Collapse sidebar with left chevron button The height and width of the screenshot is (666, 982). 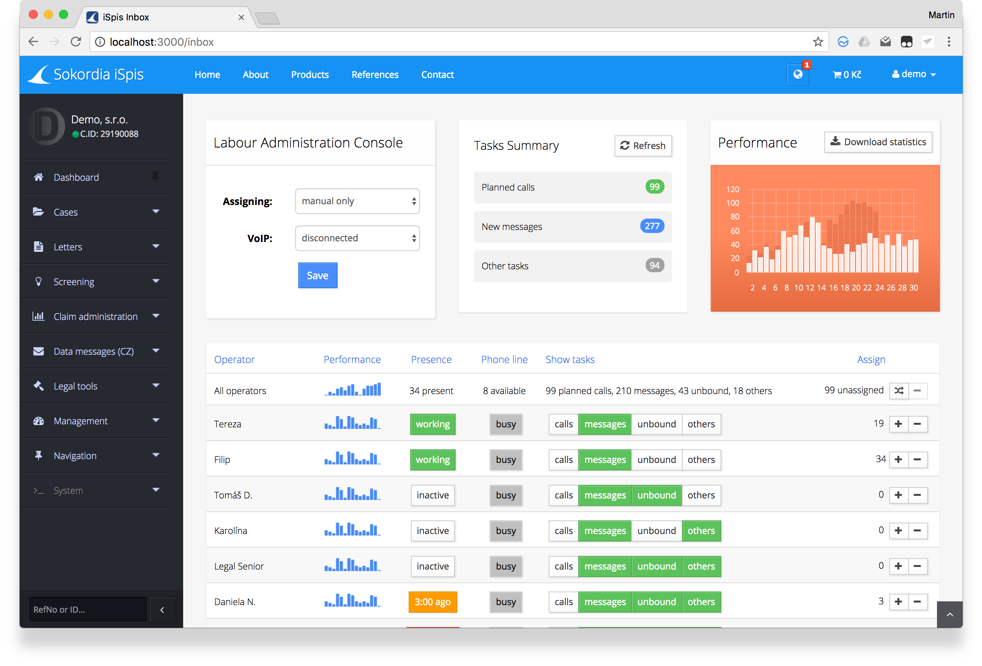coord(162,609)
